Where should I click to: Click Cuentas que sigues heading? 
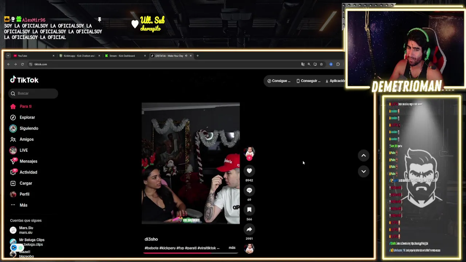[x=26, y=221]
